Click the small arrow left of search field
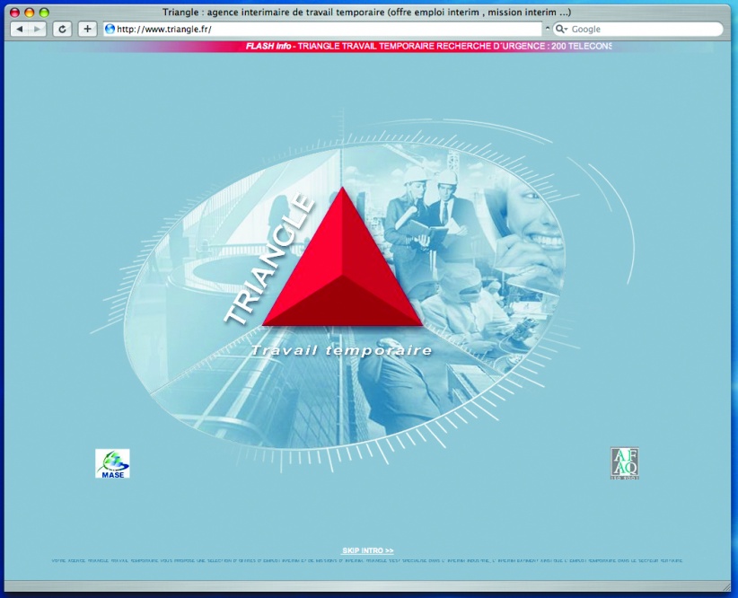The height and width of the screenshot is (598, 738). [548, 29]
